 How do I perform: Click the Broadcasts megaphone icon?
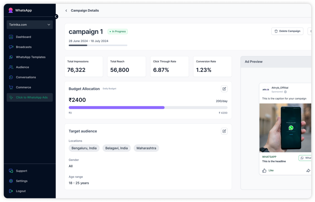(x=11, y=47)
